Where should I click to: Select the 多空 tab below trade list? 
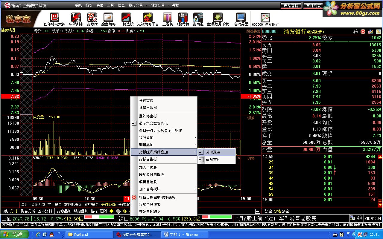click(286, 211)
